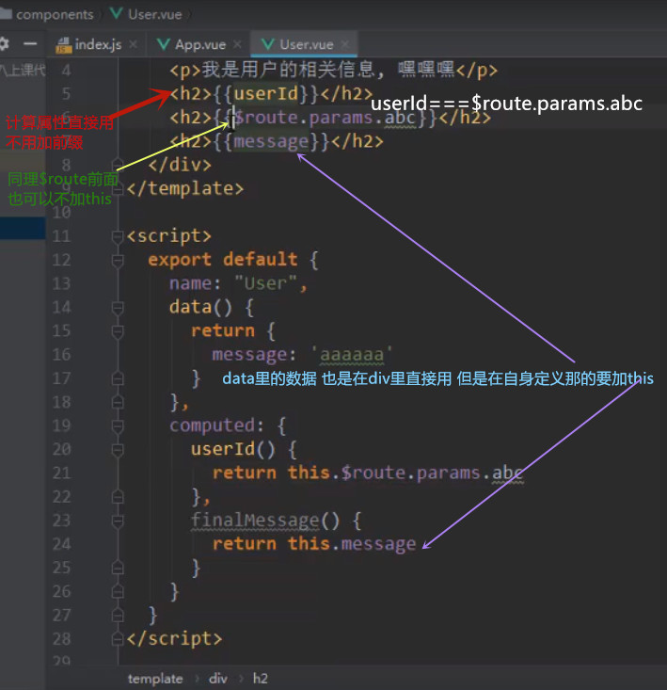The height and width of the screenshot is (690, 667).
Task: Open the project panel settings gear
Action: [4, 43]
